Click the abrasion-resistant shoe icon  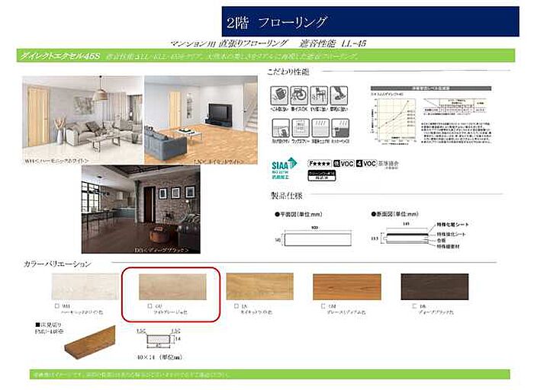(340, 95)
